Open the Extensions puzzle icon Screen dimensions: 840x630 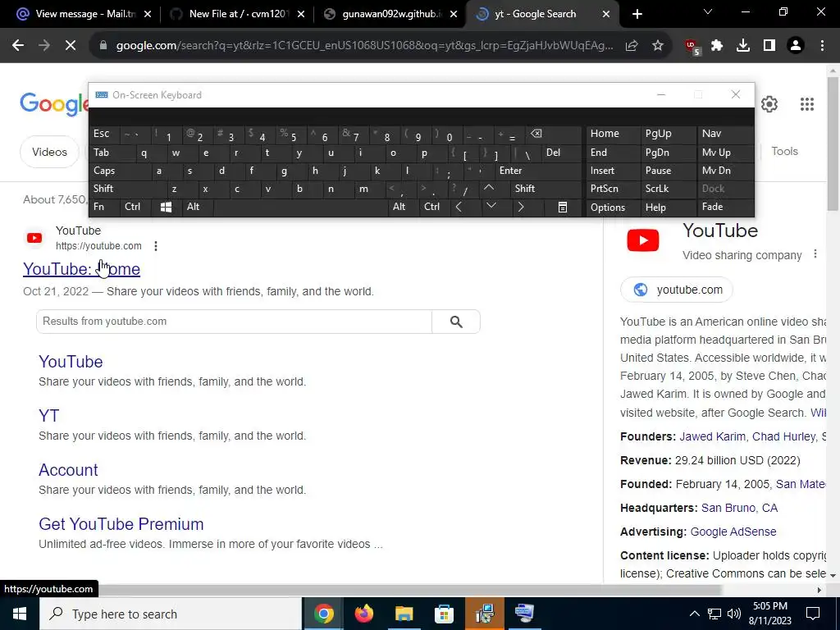click(717, 46)
